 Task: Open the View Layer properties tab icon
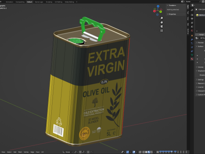click(x=192, y=23)
